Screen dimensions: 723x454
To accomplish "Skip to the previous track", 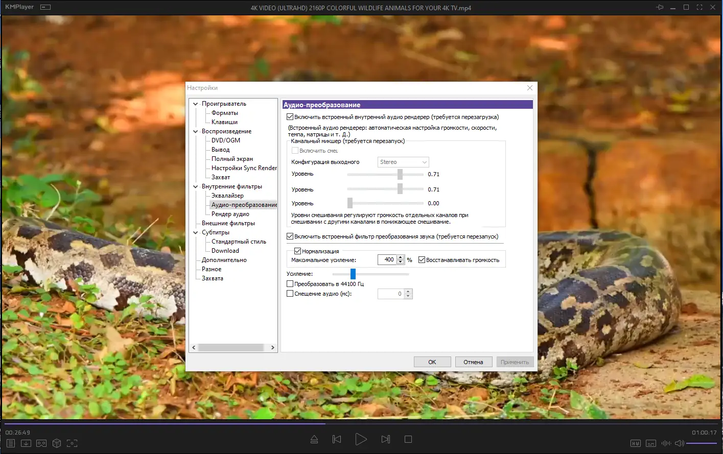I will point(337,439).
